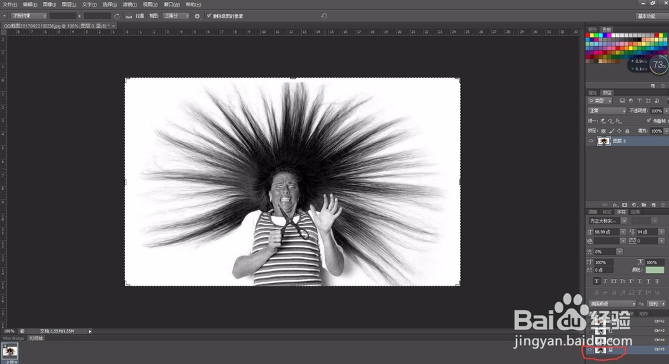Image resolution: width=669 pixels, height=364 pixels.
Task: Filter layers by shape layer icon
Action: (x=648, y=101)
